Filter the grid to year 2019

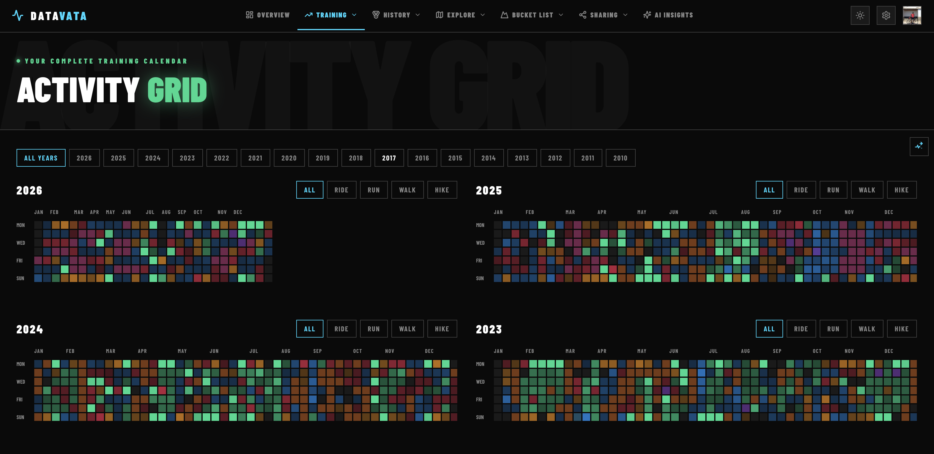click(x=323, y=158)
